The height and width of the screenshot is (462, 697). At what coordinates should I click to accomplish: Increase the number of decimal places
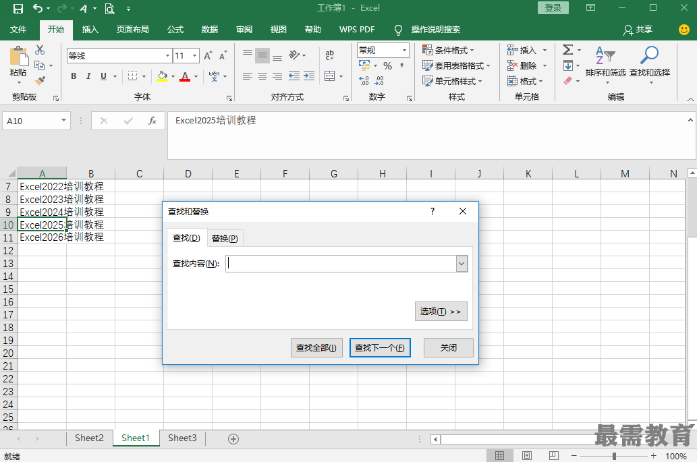(x=364, y=81)
